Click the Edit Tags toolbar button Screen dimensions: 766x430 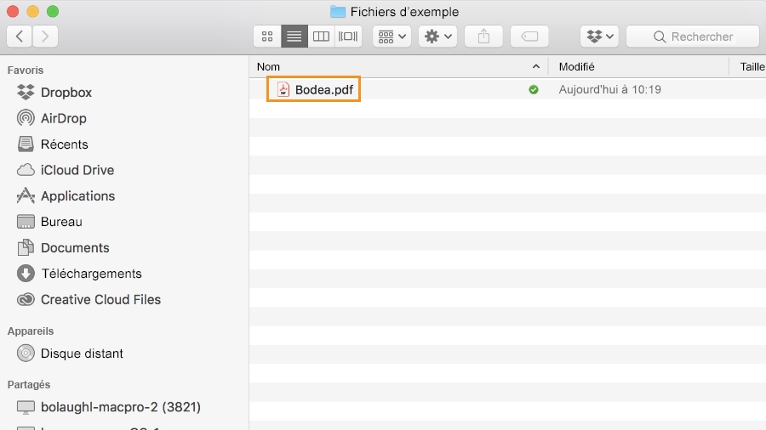(x=529, y=36)
